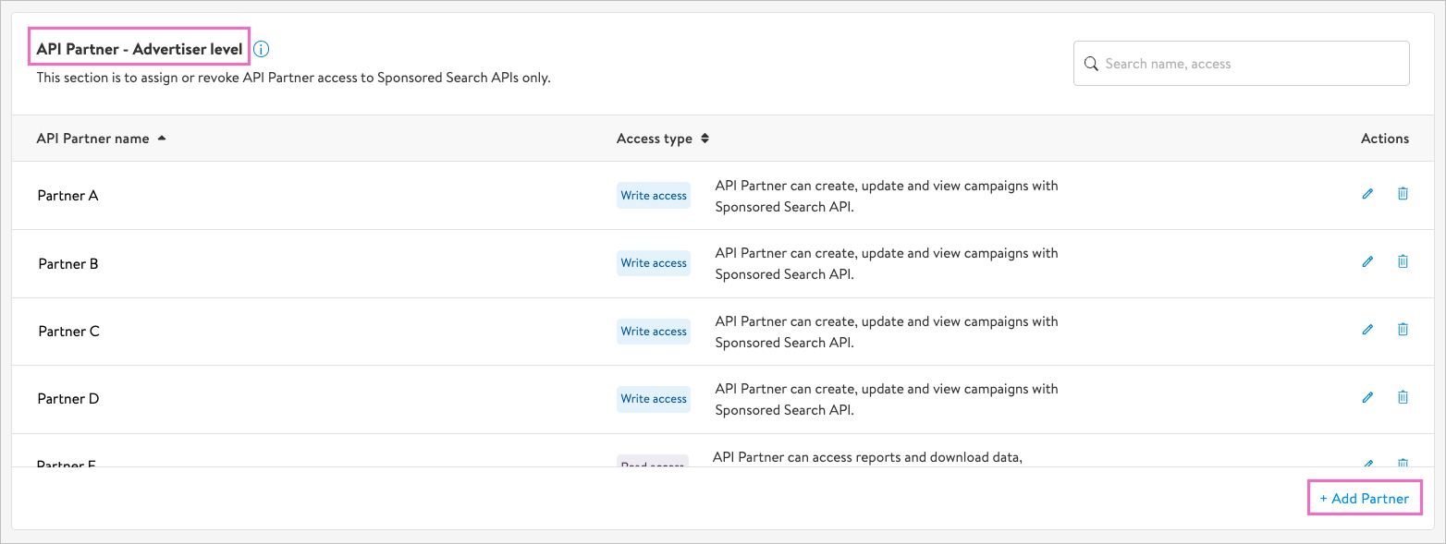Edit Partner C with the pencil icon

pyautogui.click(x=1367, y=330)
